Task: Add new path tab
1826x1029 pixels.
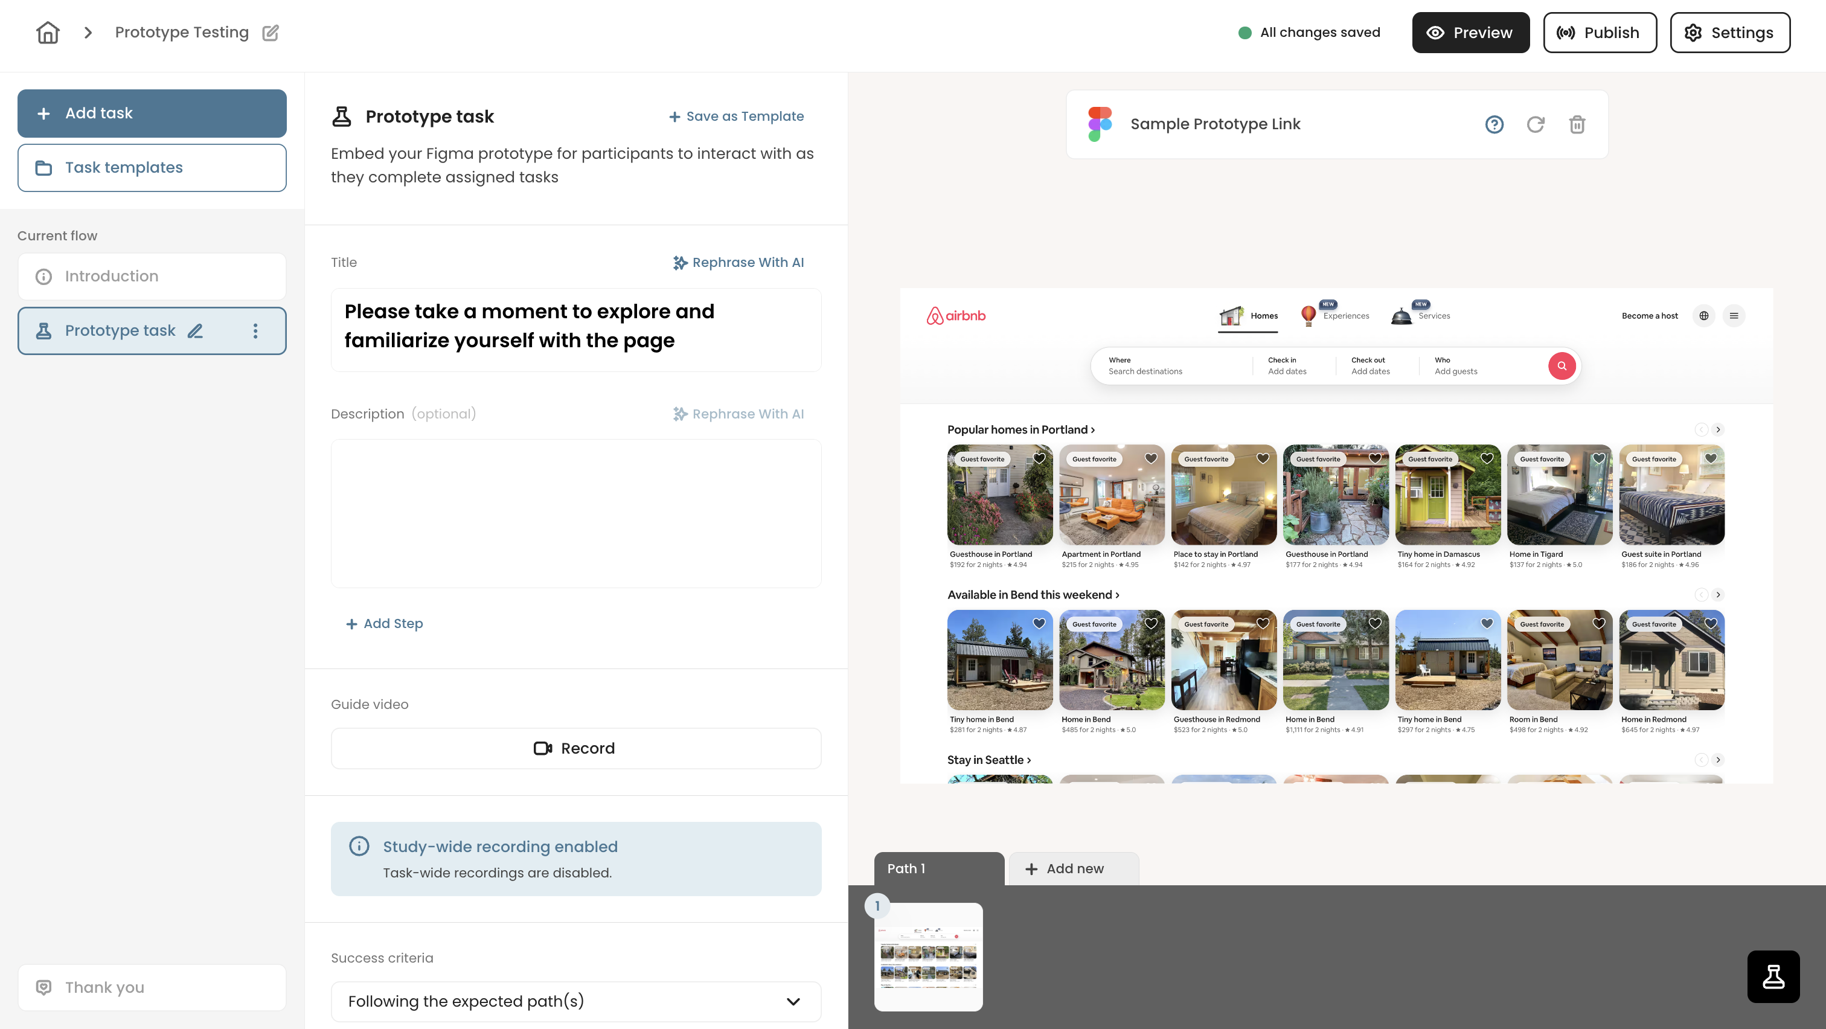Action: pos(1074,868)
